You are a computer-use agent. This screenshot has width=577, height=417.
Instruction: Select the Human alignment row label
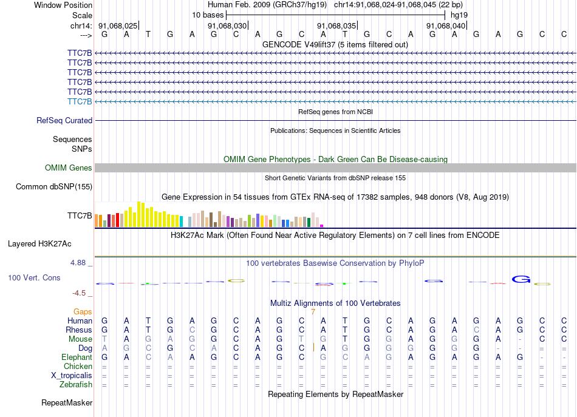(80, 321)
